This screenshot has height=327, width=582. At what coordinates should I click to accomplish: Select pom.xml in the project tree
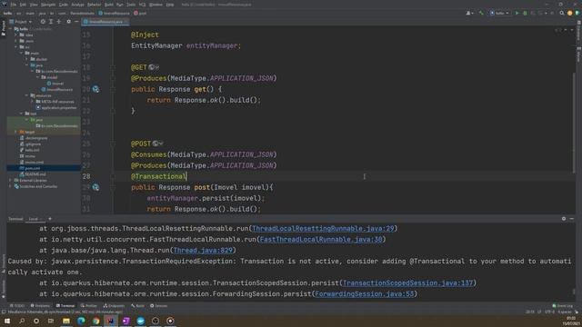click(33, 168)
